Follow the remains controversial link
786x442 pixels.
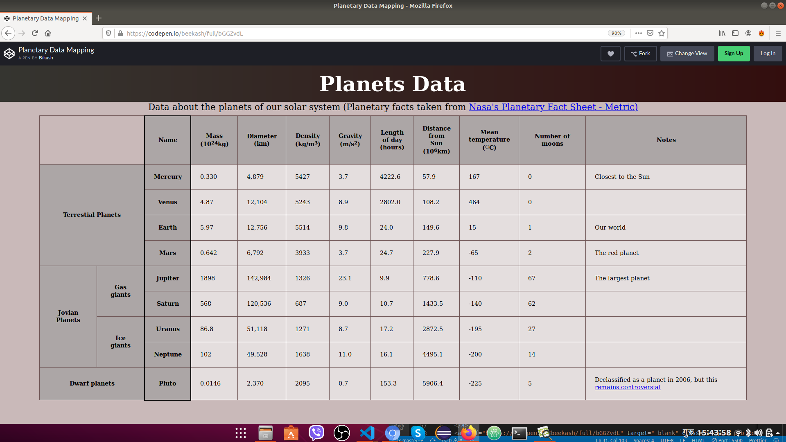point(628,387)
